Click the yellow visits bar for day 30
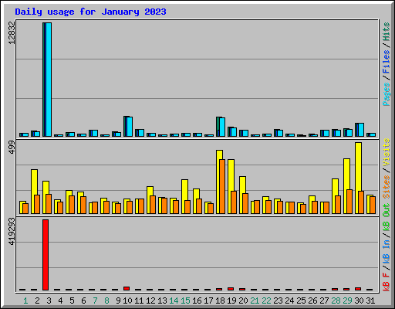The width and height of the screenshot is (395, 309). coord(359,178)
